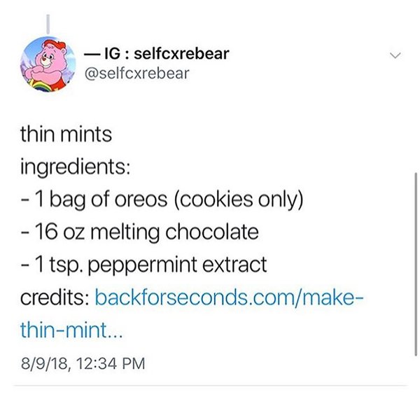This screenshot has height=420, width=420.
Task: Expand the tweet options chevron
Action: [395, 55]
